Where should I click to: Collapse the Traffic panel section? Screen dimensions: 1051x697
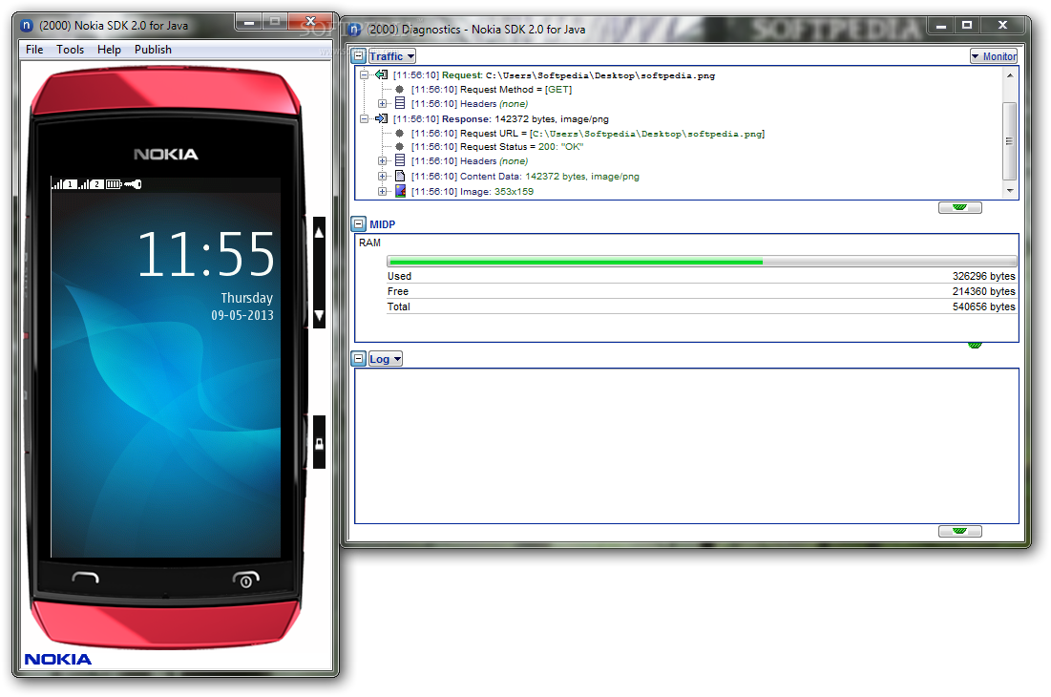pos(359,56)
